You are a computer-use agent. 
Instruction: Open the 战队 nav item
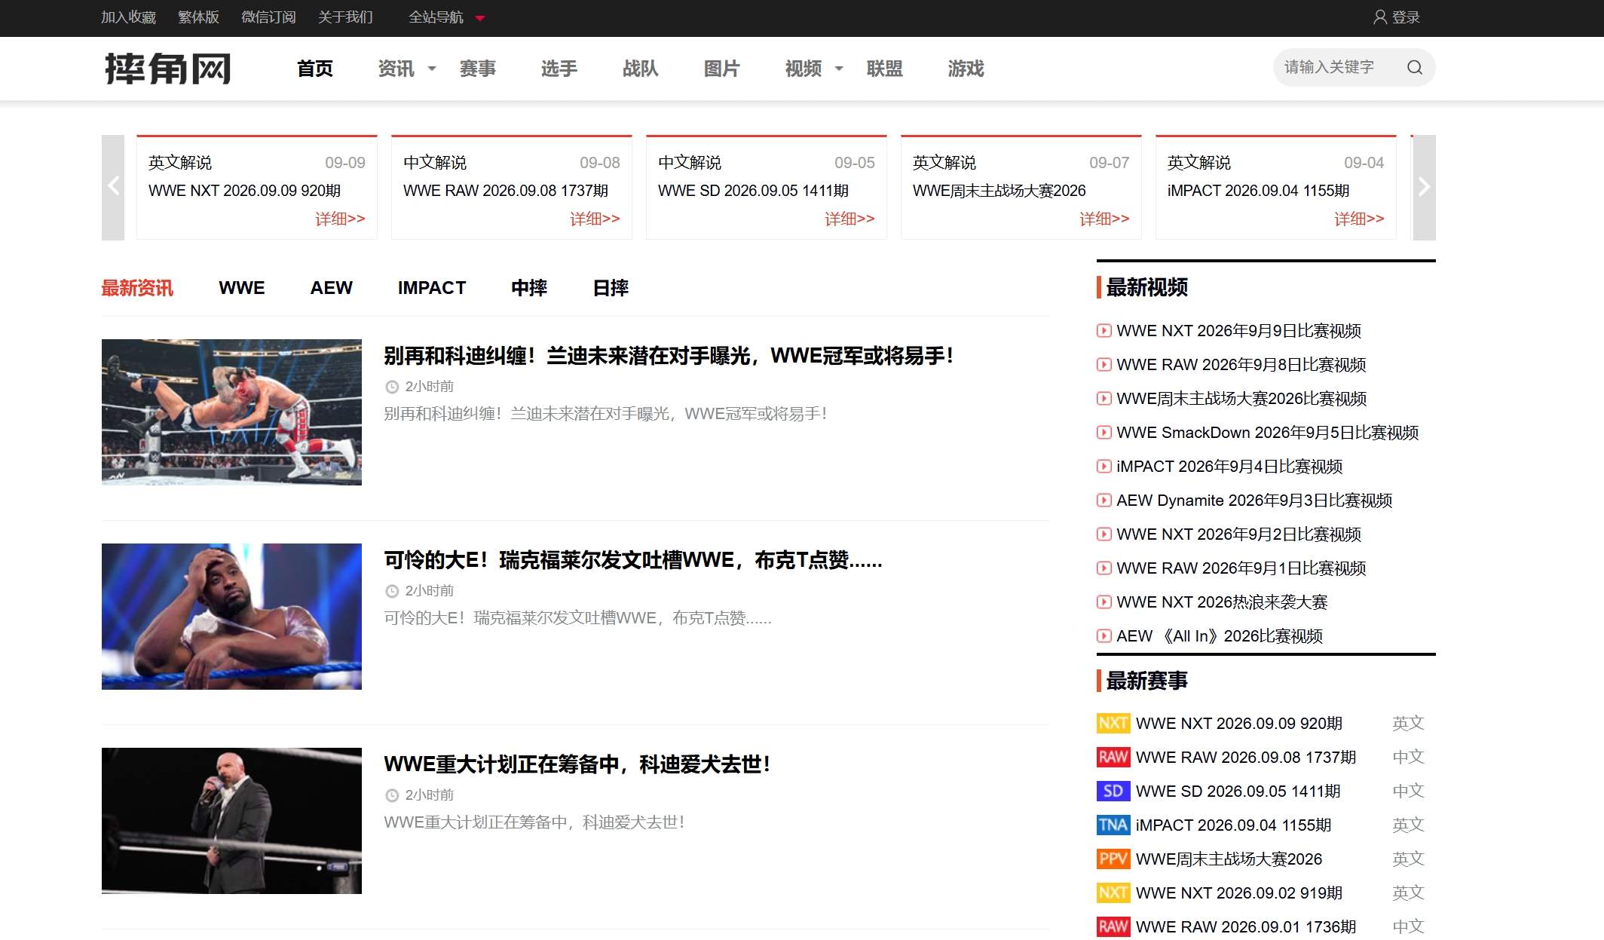(x=641, y=69)
